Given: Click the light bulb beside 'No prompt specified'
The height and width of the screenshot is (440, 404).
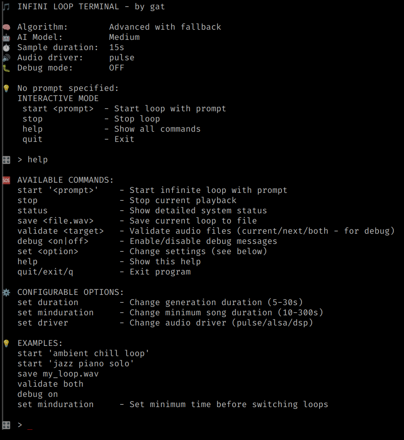Looking at the screenshot, I should tap(6, 89).
